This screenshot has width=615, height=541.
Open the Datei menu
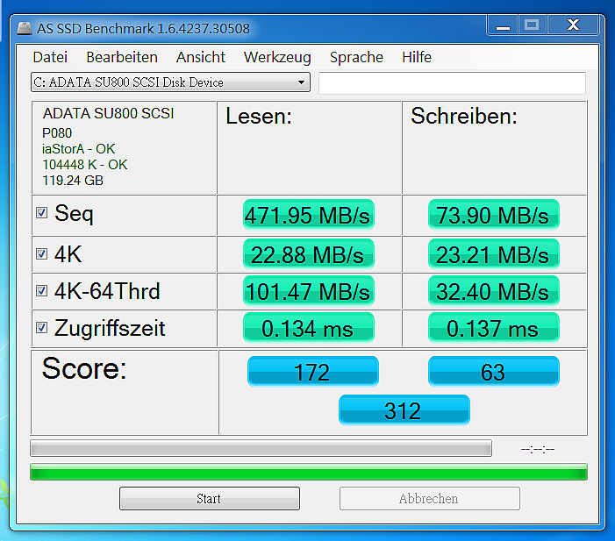tap(50, 57)
